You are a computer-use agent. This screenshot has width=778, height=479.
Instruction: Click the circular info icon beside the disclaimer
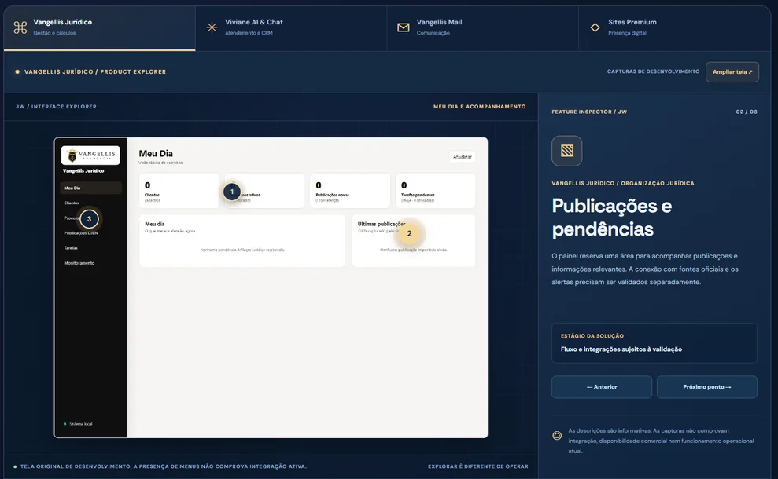click(x=557, y=435)
